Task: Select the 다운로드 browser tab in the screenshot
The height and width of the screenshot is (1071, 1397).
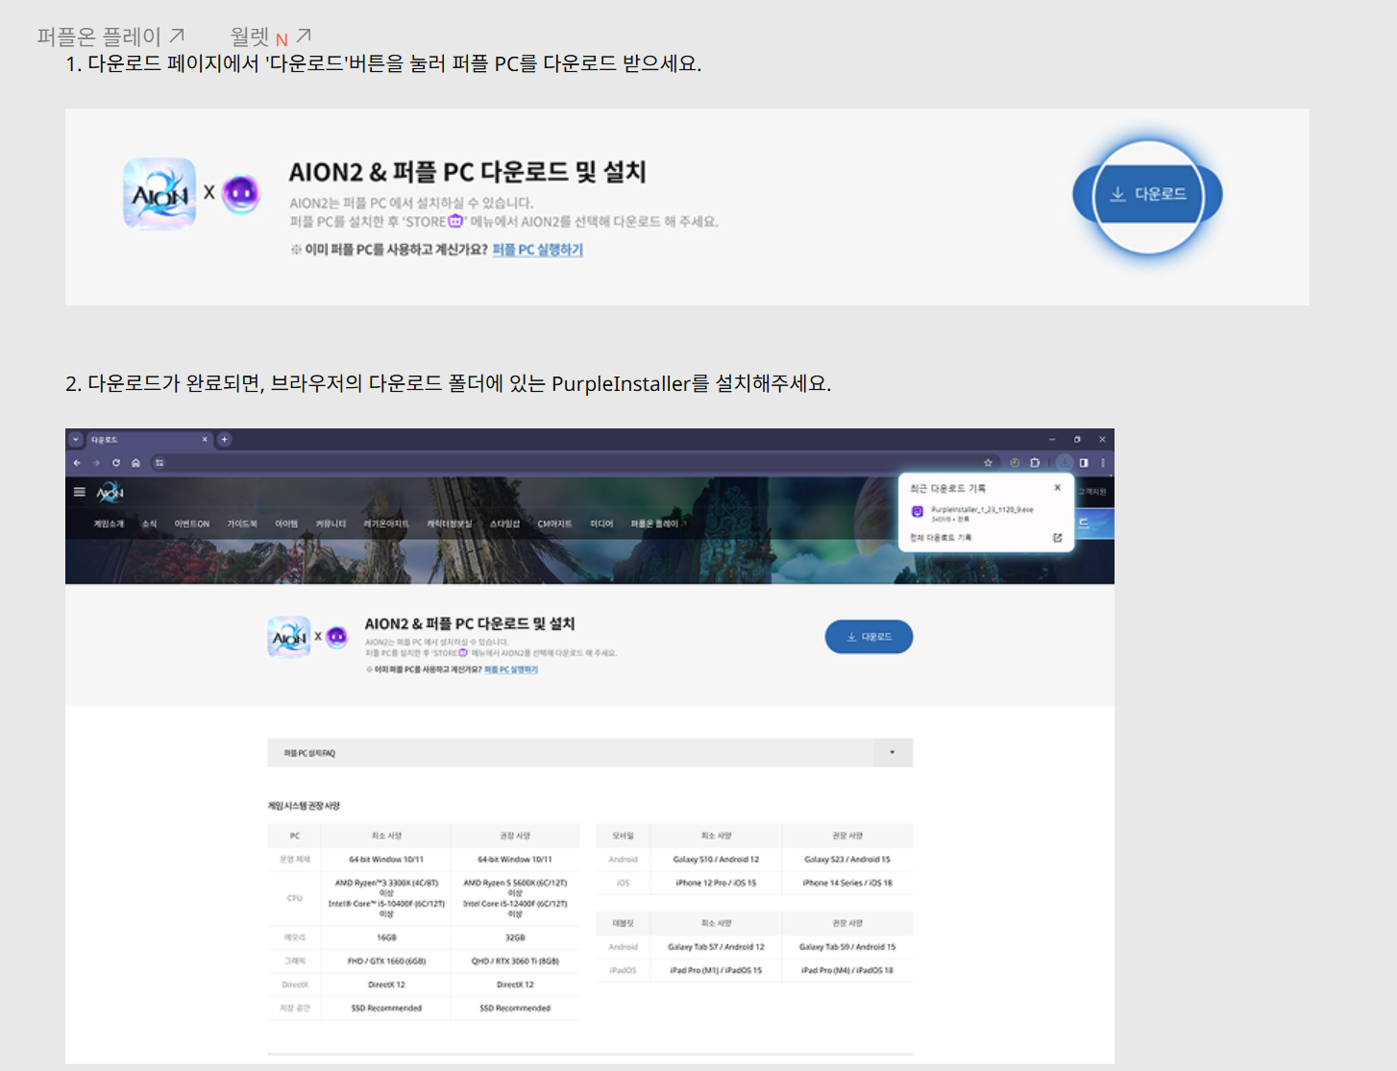Action: pos(149,440)
